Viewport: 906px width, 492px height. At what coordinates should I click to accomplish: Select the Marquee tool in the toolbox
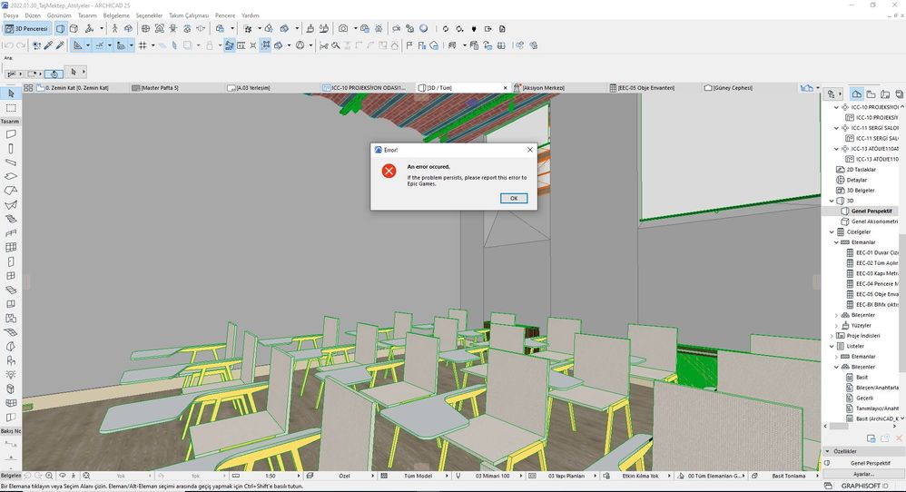tap(11, 108)
